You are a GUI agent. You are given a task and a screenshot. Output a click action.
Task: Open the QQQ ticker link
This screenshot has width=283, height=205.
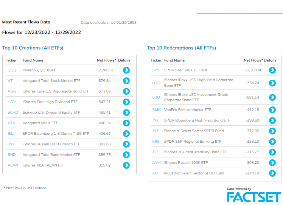click(12, 70)
